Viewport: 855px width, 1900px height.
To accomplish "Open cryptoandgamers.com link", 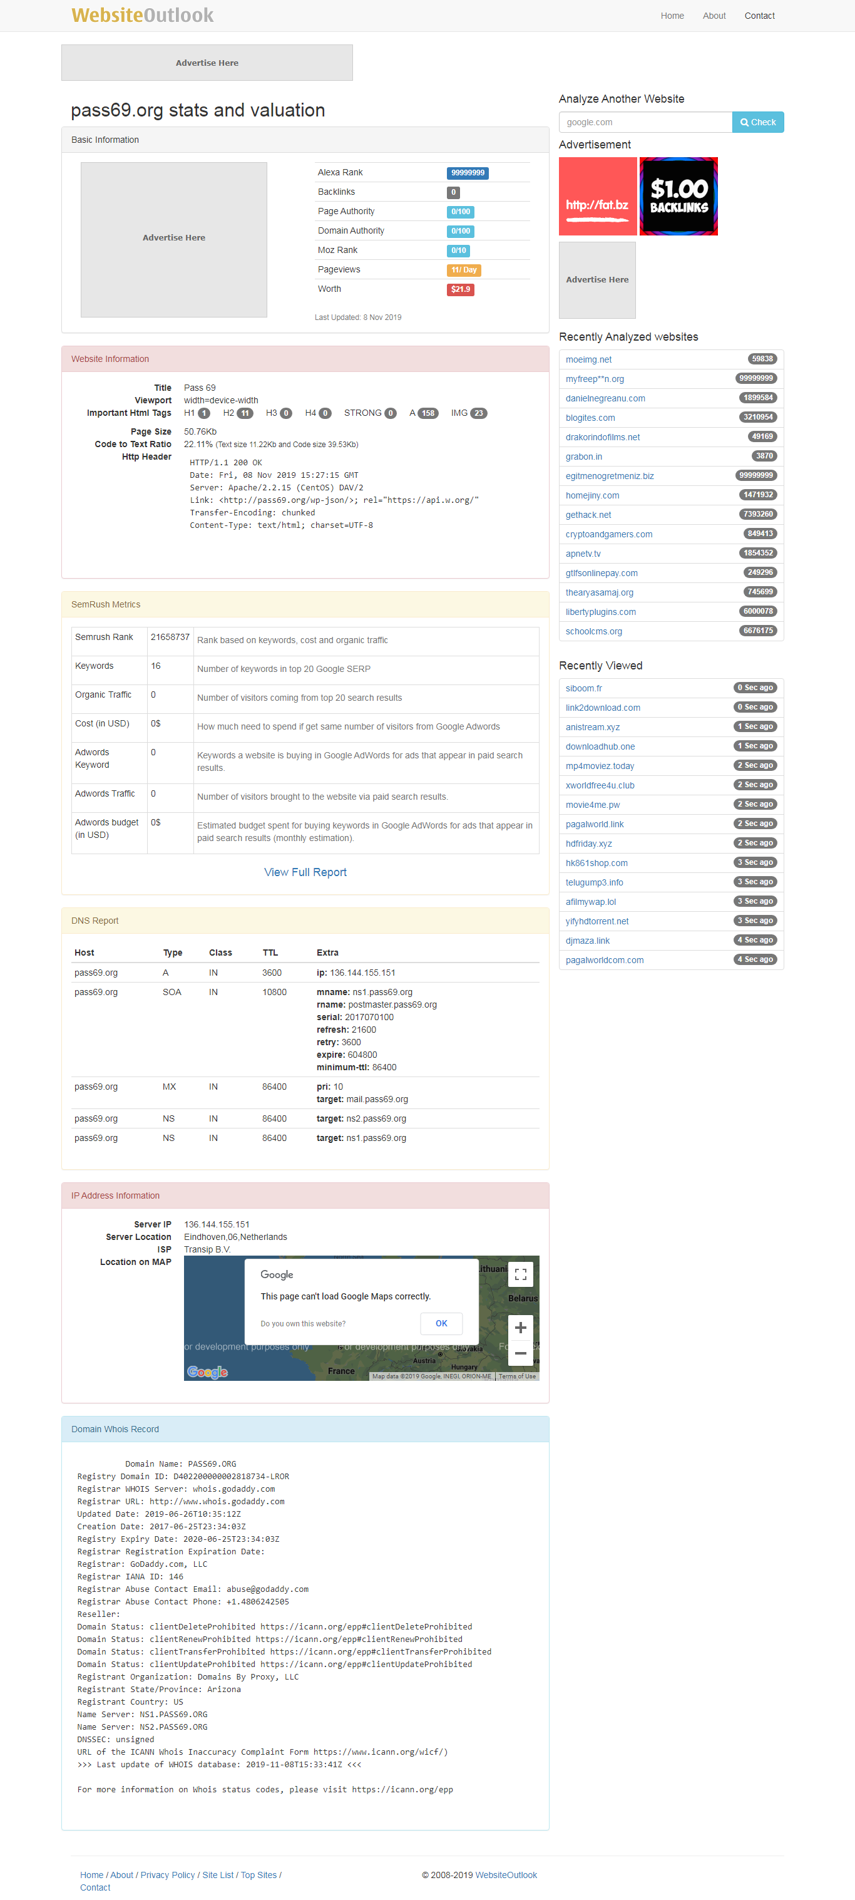I will 609,534.
